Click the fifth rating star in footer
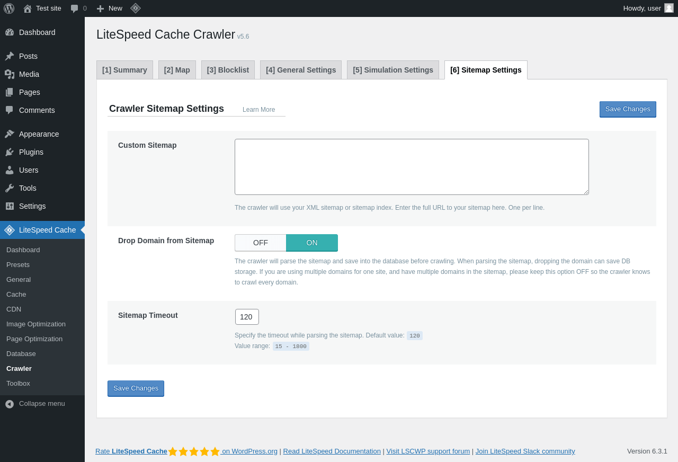 pyautogui.click(x=215, y=451)
